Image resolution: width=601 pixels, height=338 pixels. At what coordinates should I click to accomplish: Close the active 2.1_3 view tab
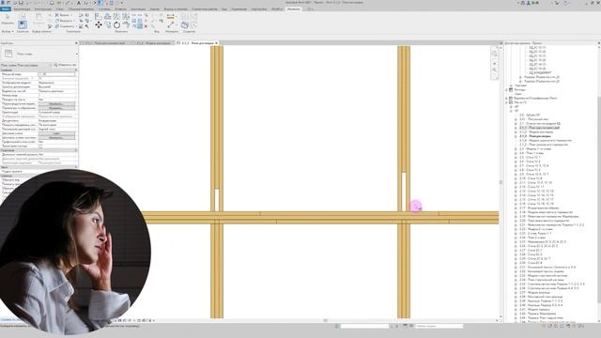coord(217,43)
